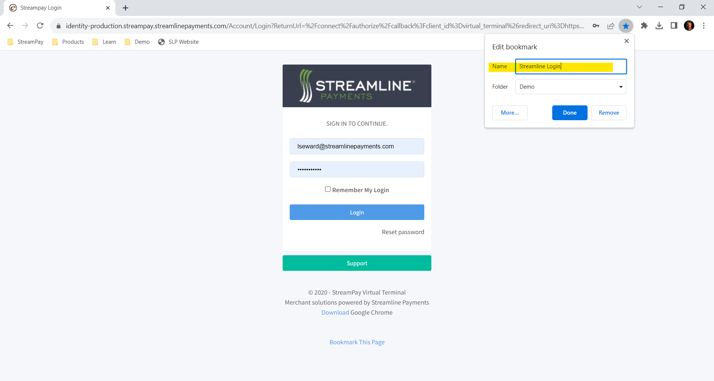Open the Downloads icon
This screenshot has height=381, width=714.
click(659, 26)
